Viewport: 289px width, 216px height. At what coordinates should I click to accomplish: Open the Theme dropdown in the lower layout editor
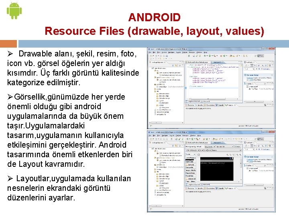pos(226,150)
